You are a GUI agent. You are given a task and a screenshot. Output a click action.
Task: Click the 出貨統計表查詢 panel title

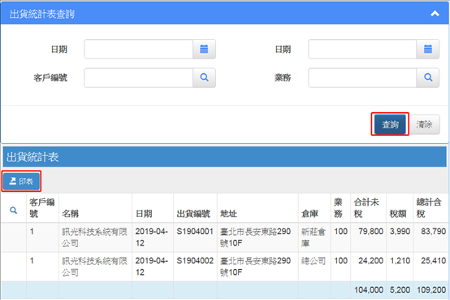point(42,14)
